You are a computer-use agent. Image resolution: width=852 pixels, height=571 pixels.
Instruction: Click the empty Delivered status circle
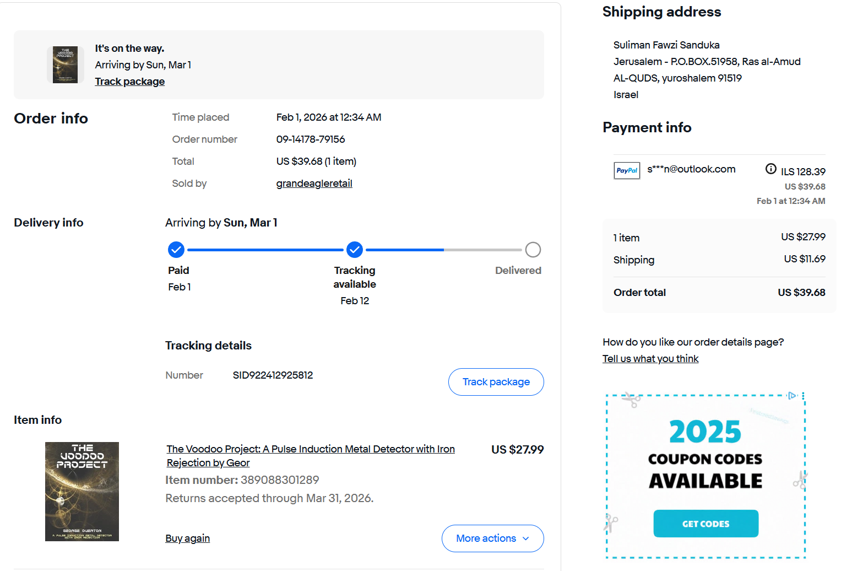[x=533, y=250]
